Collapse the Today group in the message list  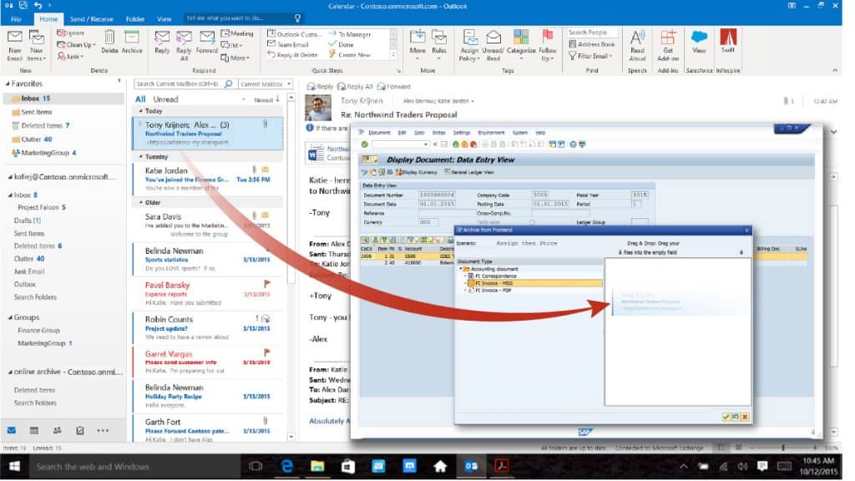[140, 111]
